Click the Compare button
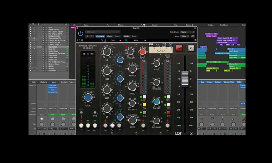 point(100,36)
